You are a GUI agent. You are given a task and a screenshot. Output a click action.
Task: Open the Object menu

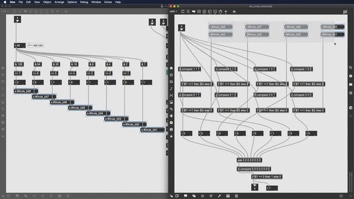pos(47,2)
